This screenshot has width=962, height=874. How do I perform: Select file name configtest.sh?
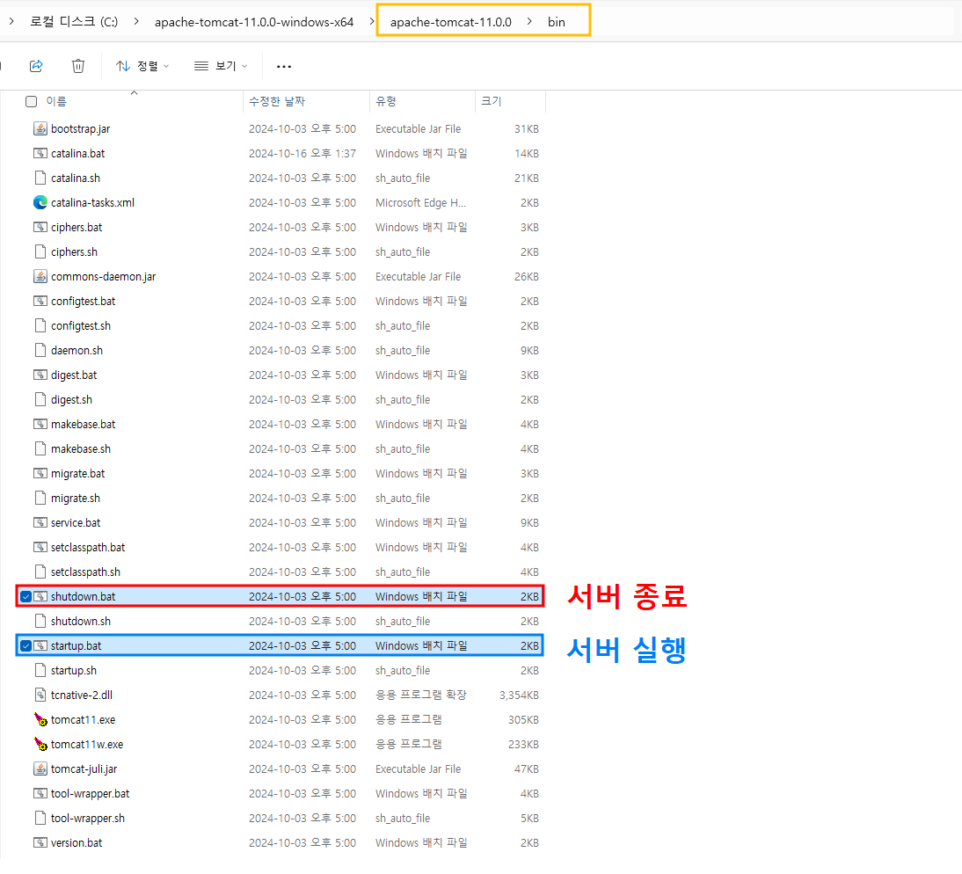81,325
